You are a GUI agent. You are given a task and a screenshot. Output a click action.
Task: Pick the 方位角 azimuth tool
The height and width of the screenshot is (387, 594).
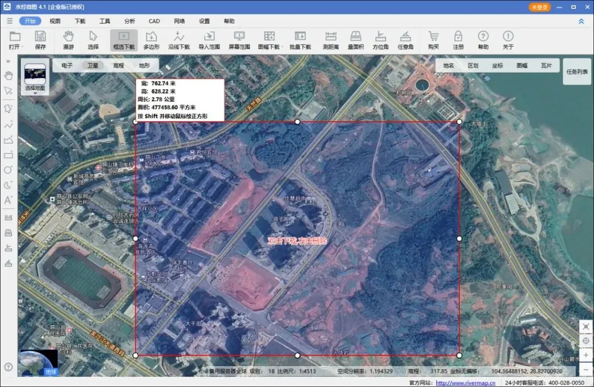[381, 40]
